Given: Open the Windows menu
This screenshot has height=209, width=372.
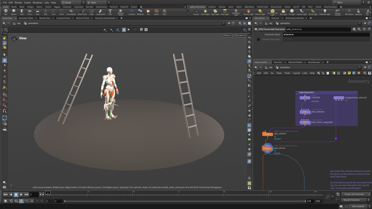Looking at the screenshot, I should (37, 2).
